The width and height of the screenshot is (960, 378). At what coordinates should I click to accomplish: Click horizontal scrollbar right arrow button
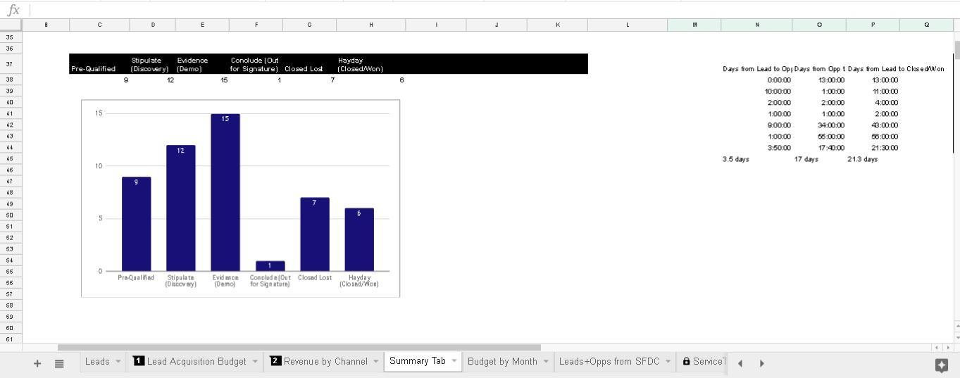pos(947,348)
